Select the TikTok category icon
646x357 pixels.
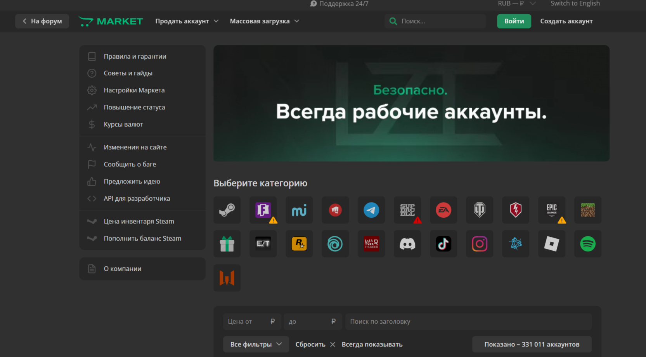point(443,244)
